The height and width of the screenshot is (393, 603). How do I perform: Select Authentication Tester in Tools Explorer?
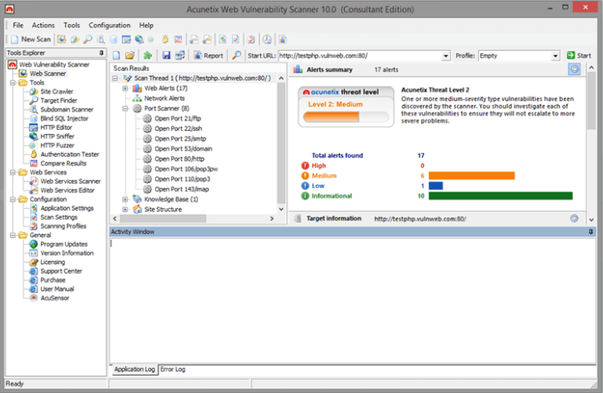pos(69,154)
